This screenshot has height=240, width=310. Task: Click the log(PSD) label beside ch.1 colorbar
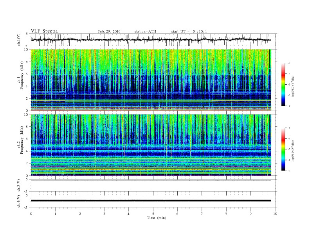point(293,86)
